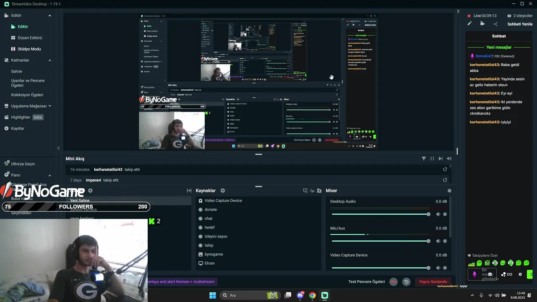Open Mic/Aux settings gear
This screenshot has height=302, width=537.
pos(445,241)
